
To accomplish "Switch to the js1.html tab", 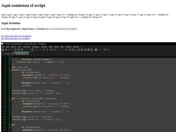I will coord(7,54).
